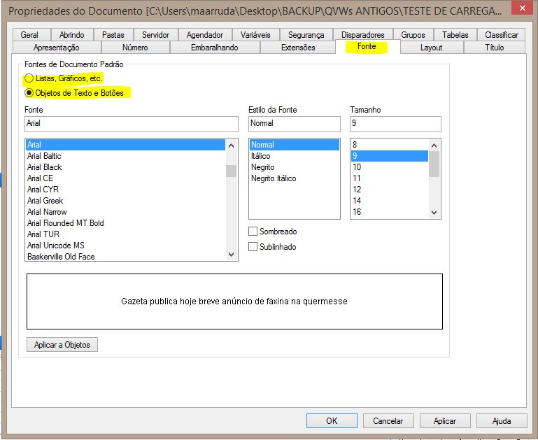Confirm with the OK button
This screenshot has width=538, height=440.
click(332, 420)
